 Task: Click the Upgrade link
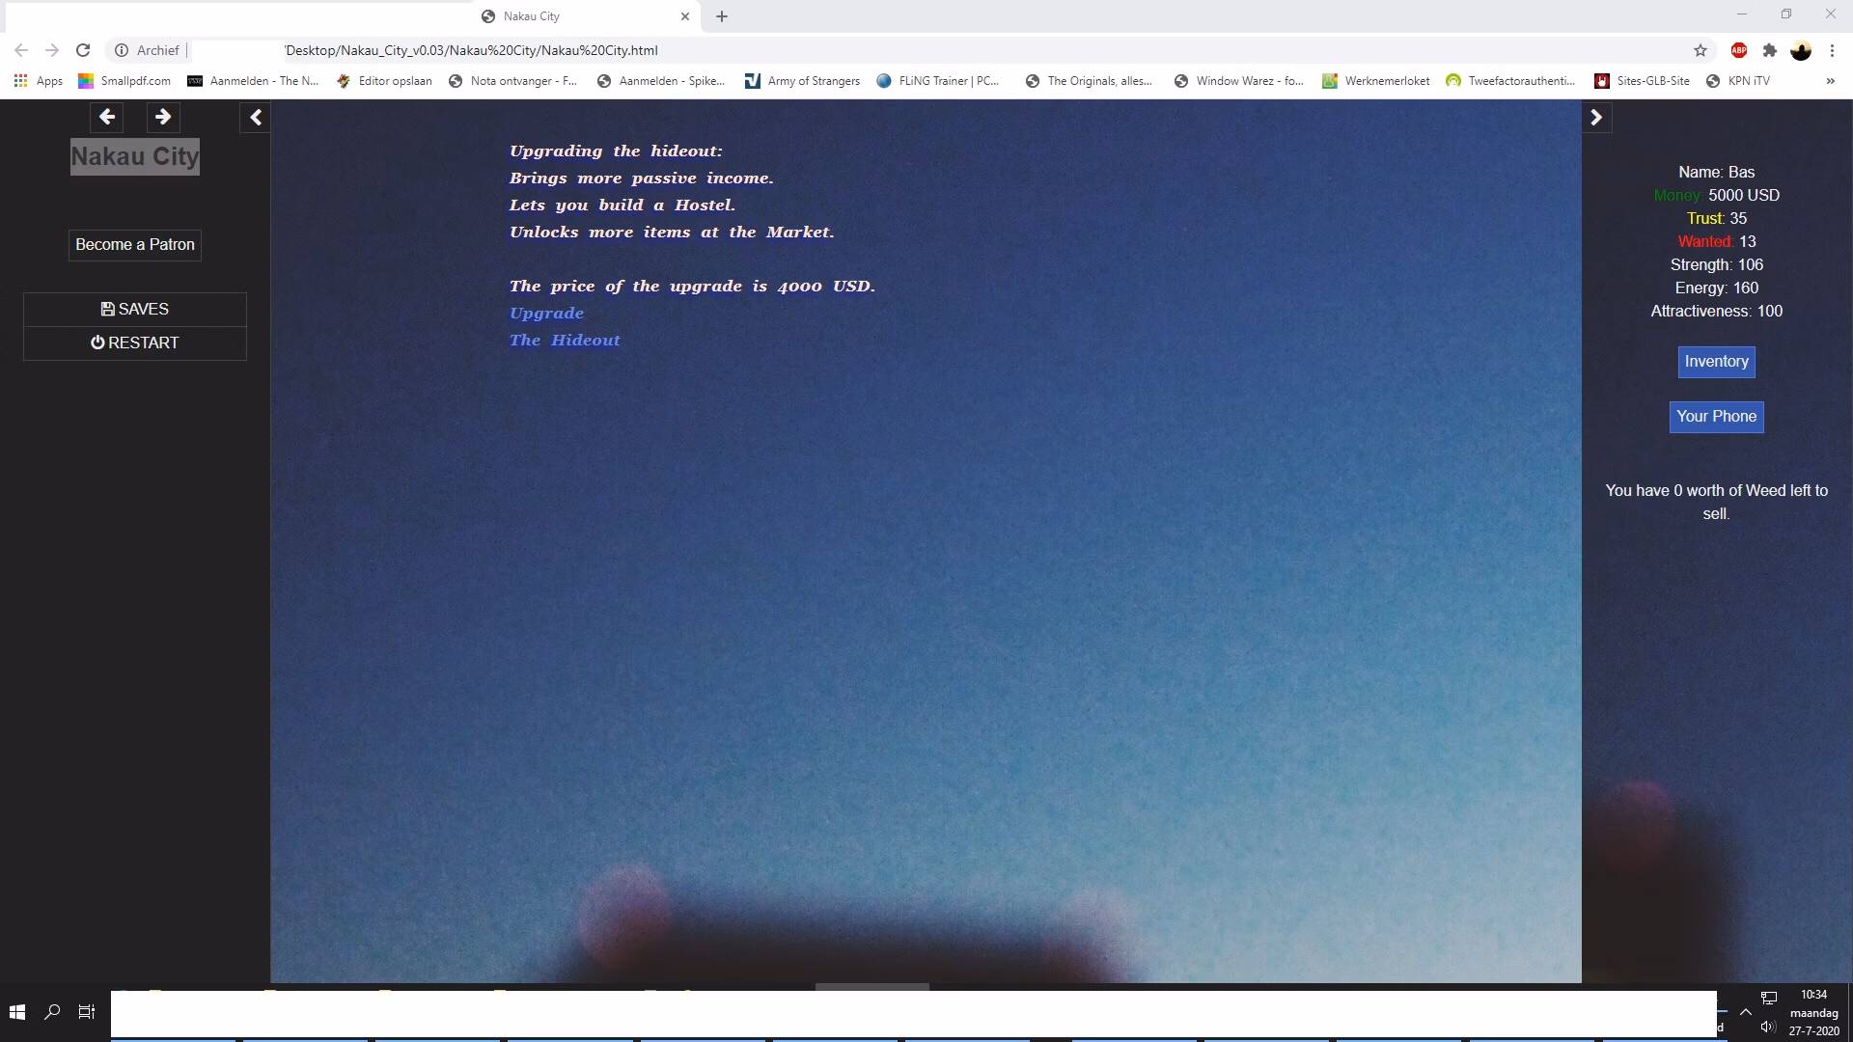point(546,314)
